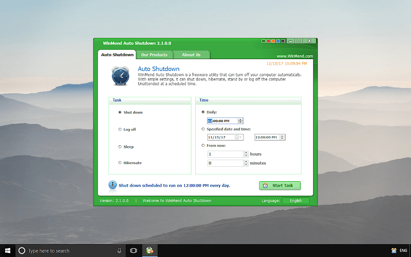Click specified time spinner up arrow
Screen dimensions: 411x257
point(282,136)
